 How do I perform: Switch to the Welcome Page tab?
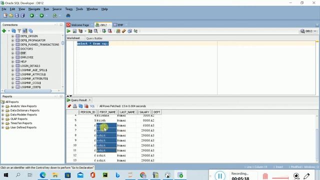[80, 25]
